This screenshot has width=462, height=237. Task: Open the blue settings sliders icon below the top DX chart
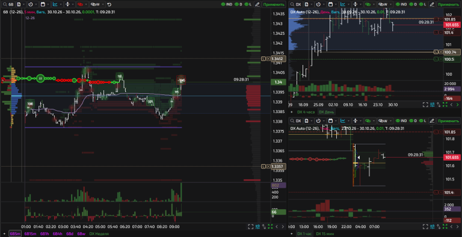click(x=433, y=105)
